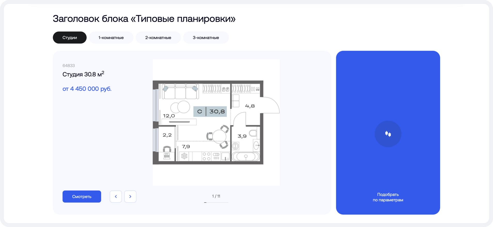Click the stove burners in the kitchen
The height and width of the screenshot is (227, 493).
coord(206,156)
